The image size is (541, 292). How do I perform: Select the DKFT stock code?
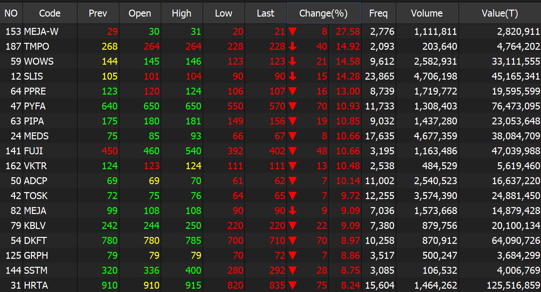[x=35, y=241]
